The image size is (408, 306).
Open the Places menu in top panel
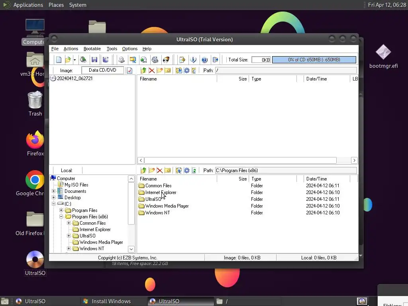56,5
